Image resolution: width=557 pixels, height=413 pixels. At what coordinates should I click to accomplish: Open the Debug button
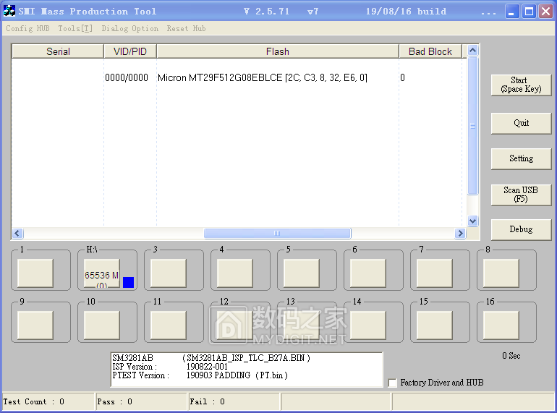(x=520, y=229)
